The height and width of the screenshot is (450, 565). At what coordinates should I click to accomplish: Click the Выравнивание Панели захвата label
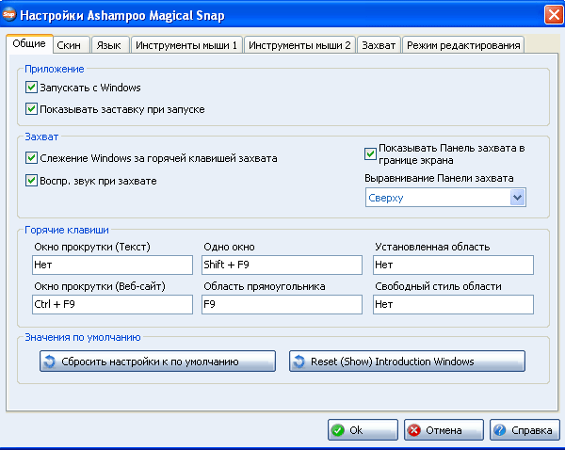[439, 178]
